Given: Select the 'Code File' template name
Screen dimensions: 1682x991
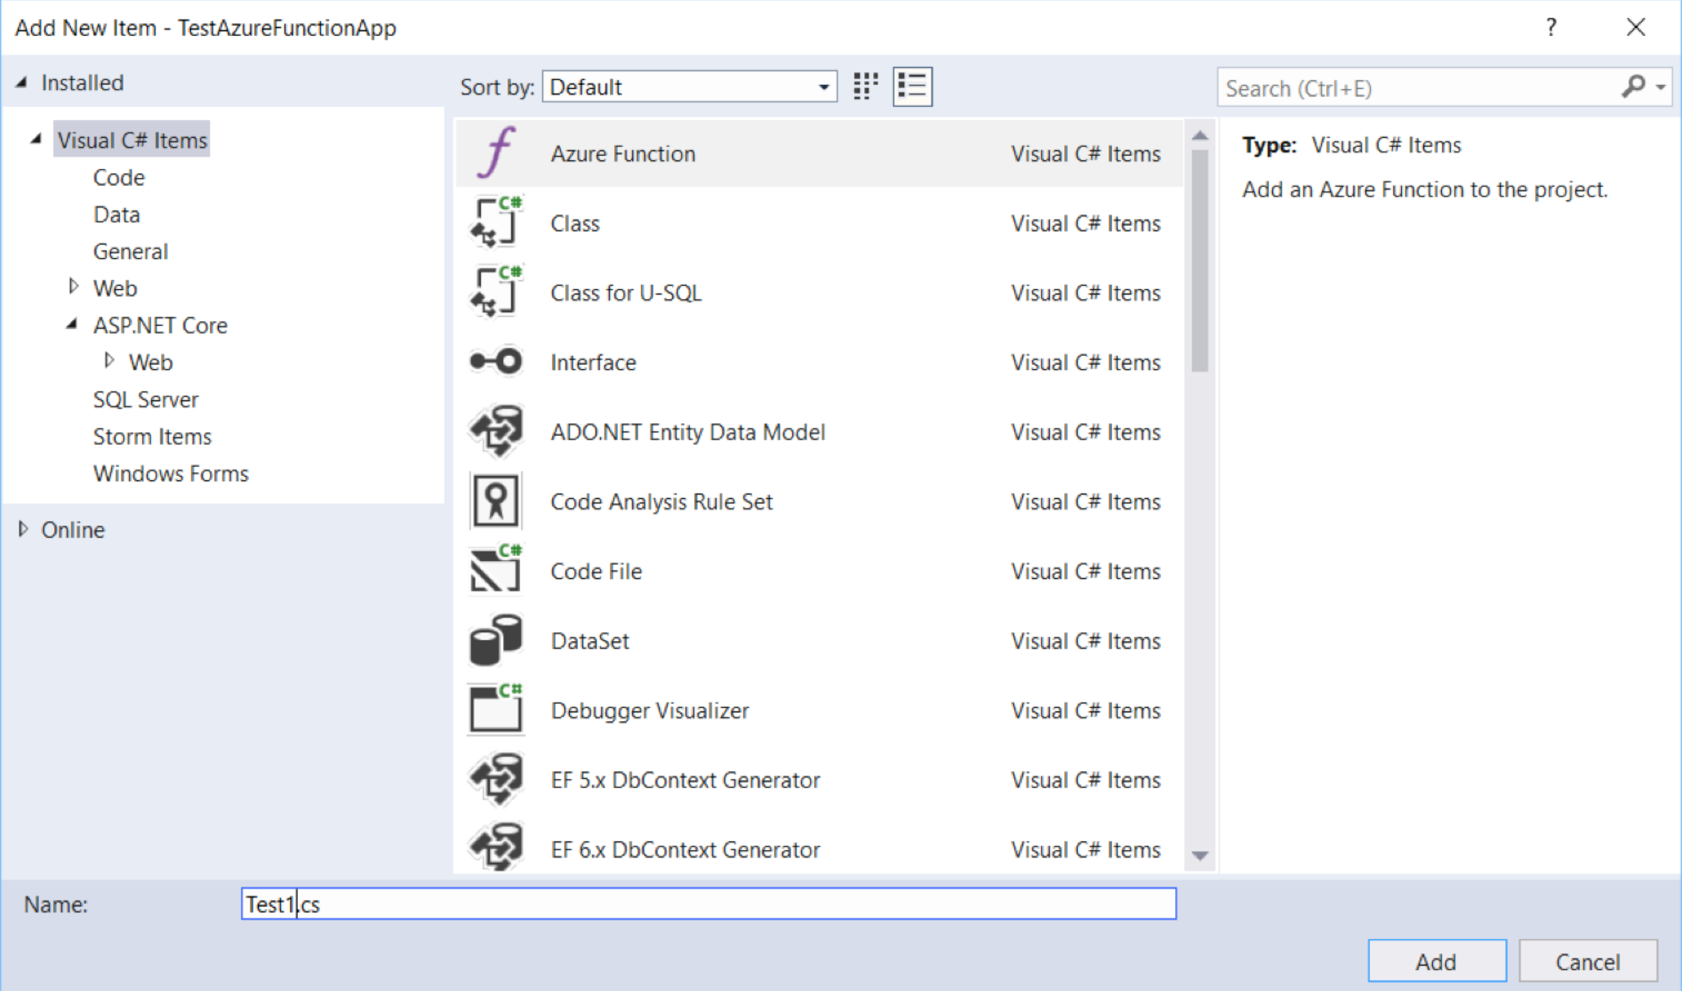Looking at the screenshot, I should click(596, 572).
